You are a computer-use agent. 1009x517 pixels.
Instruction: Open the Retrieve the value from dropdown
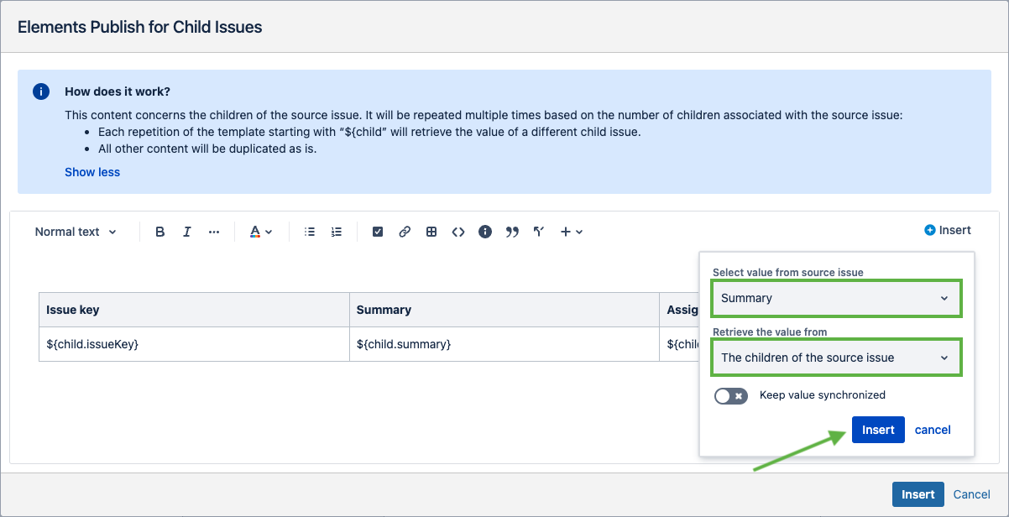click(x=835, y=358)
